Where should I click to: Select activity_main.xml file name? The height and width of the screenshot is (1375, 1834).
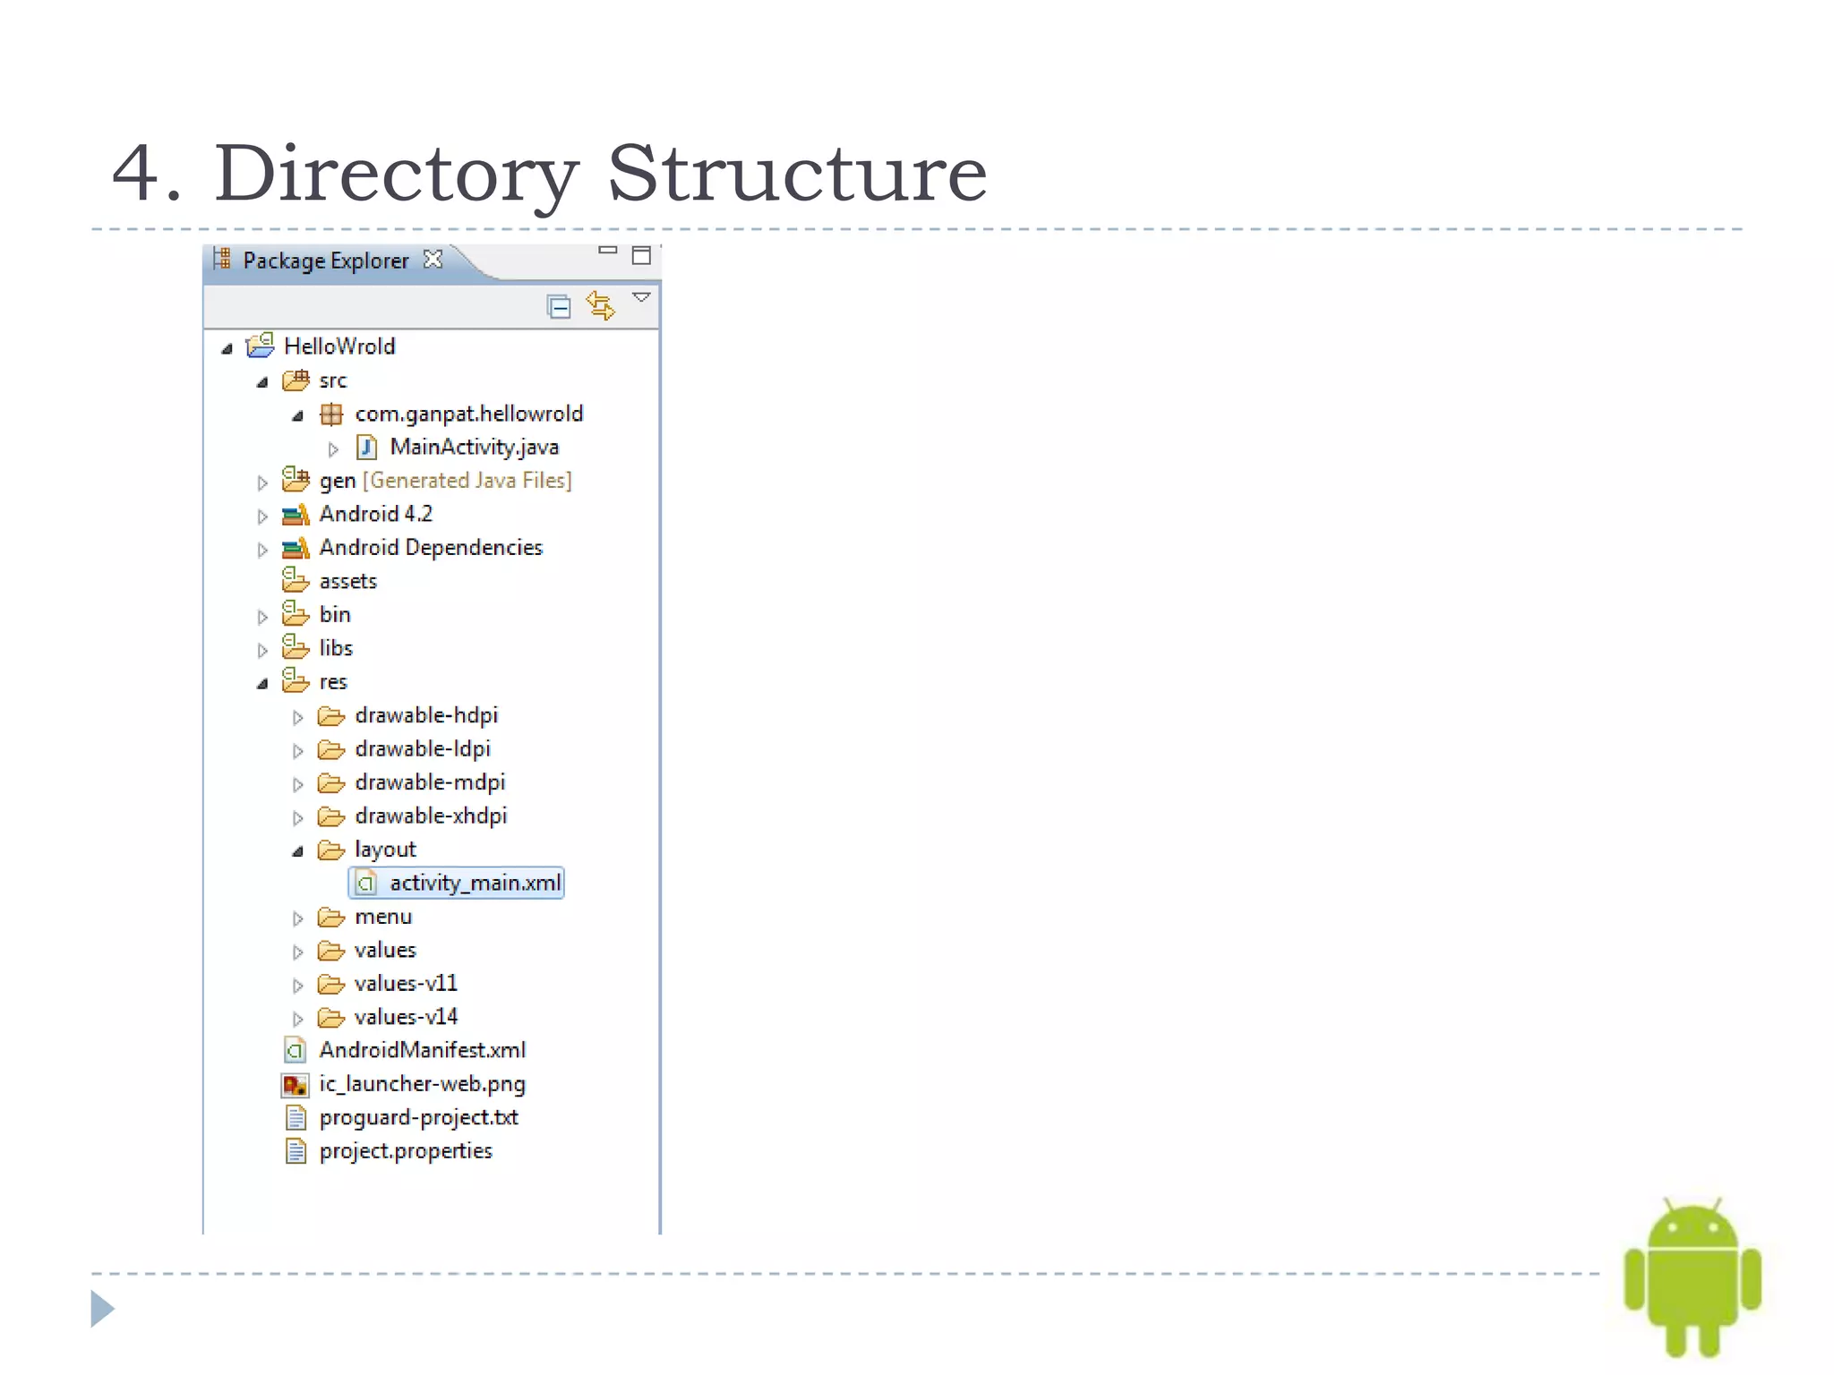[476, 884]
